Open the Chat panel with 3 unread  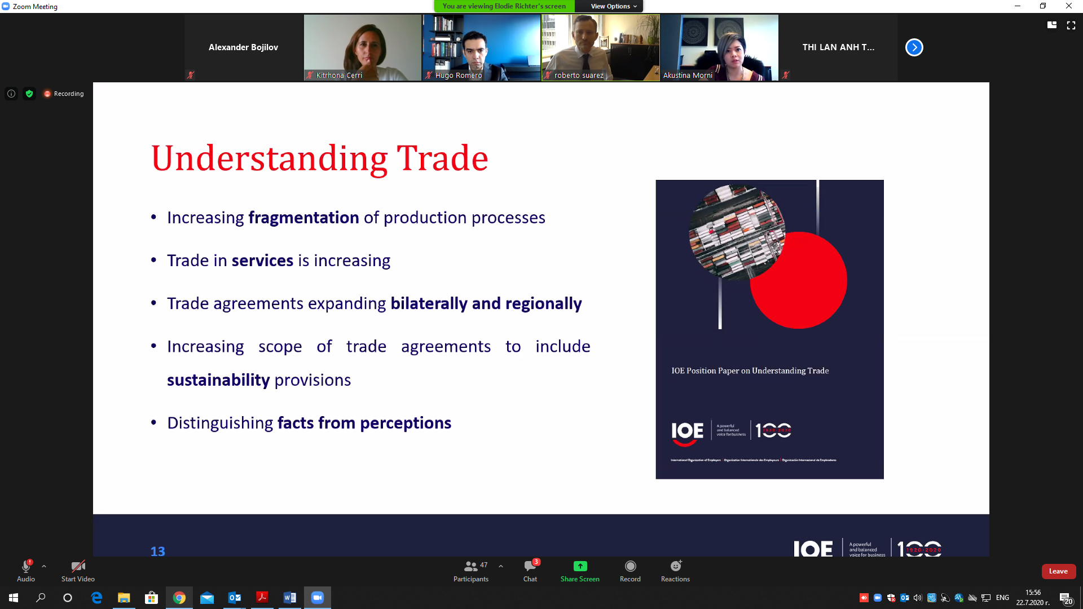(530, 571)
